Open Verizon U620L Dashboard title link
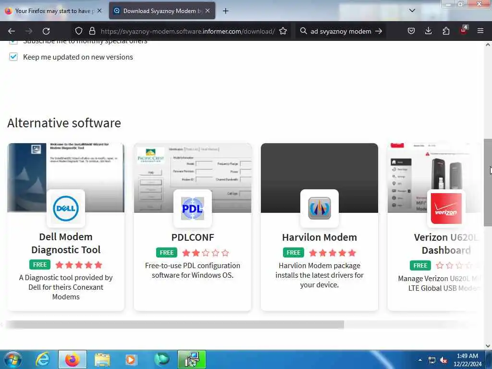The height and width of the screenshot is (369, 492). point(446,244)
